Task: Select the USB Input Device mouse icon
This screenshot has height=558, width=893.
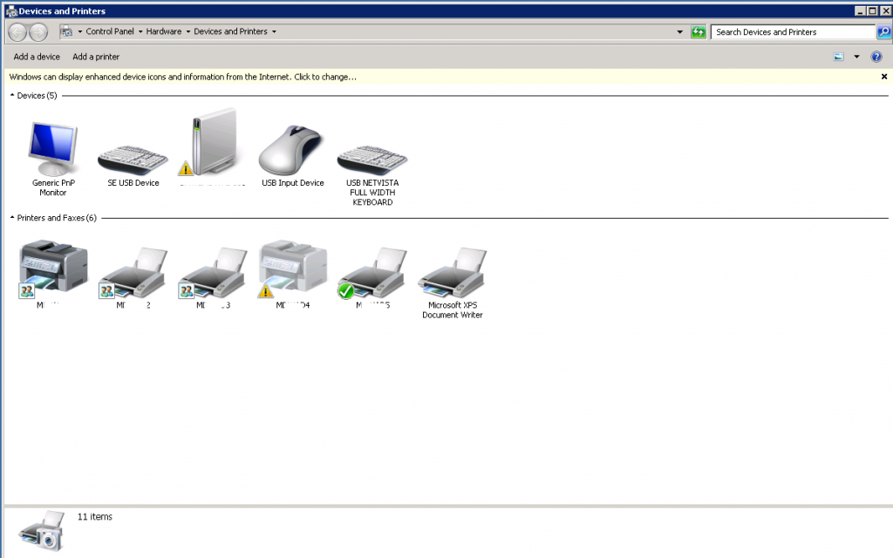Action: pos(291,148)
